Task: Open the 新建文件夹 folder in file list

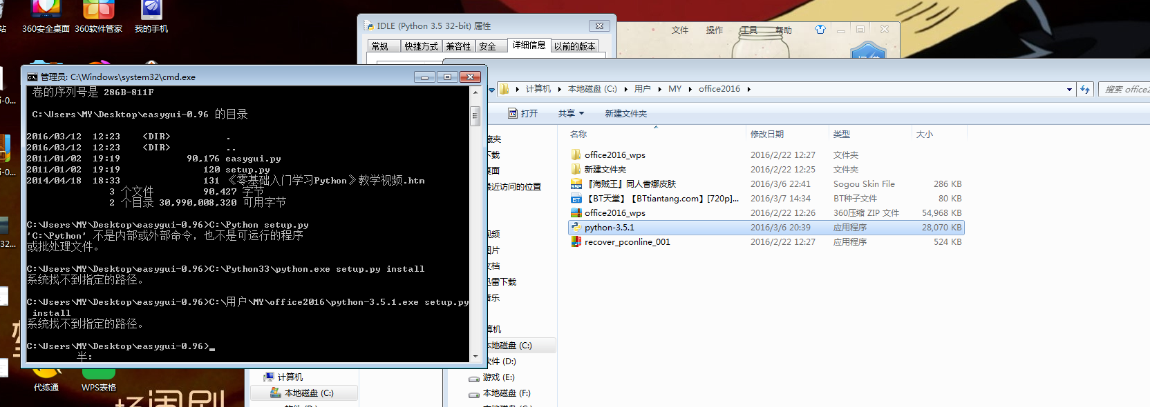Action: 605,170
